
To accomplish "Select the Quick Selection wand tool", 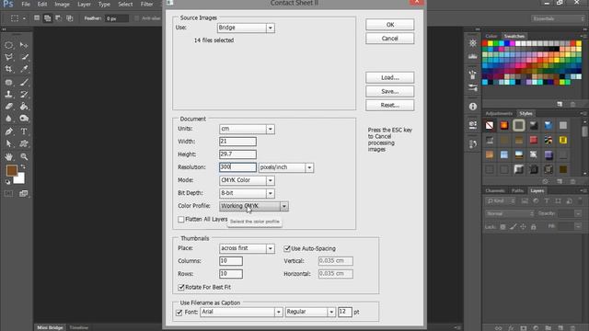I will [24, 57].
